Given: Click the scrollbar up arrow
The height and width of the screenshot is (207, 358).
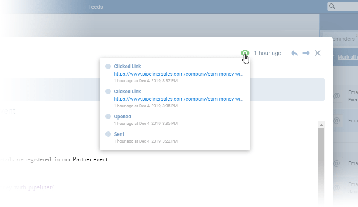Looking at the screenshot, I should point(321,124).
